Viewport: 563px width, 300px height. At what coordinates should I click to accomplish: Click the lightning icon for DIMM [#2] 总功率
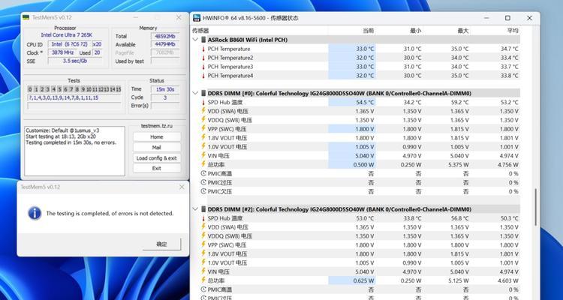(x=203, y=280)
